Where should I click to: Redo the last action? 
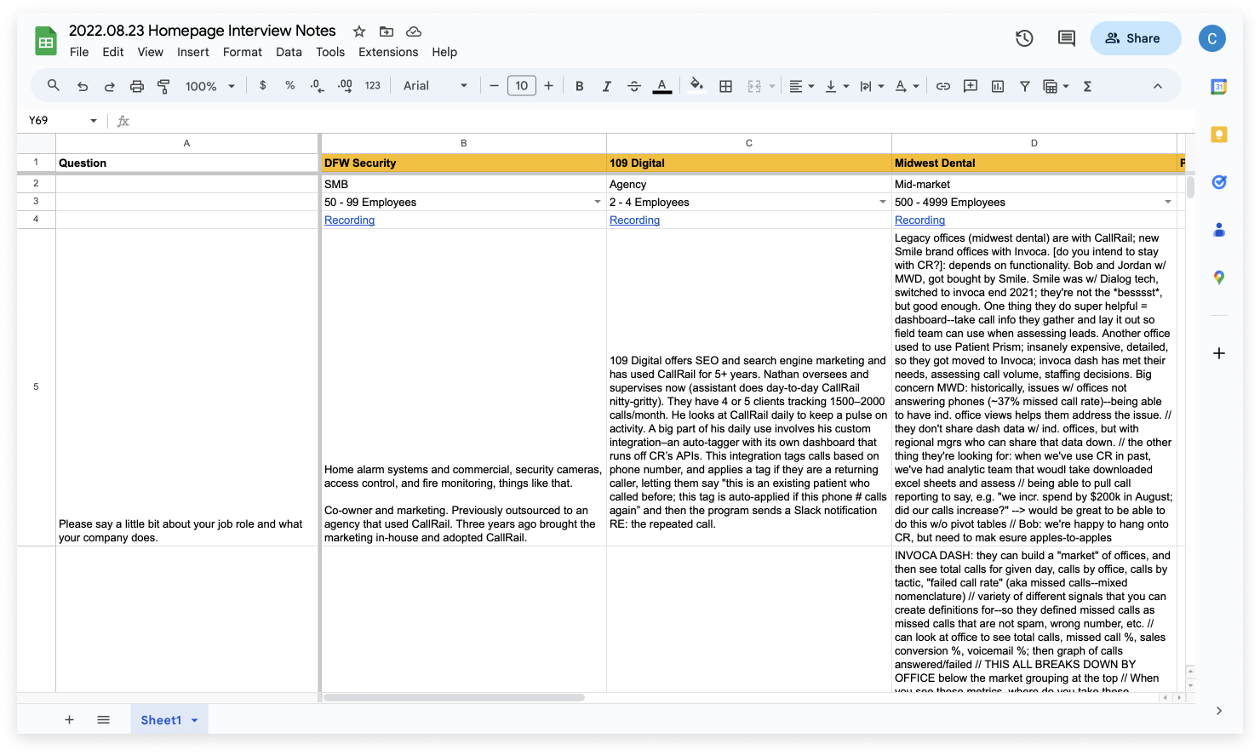pos(109,86)
